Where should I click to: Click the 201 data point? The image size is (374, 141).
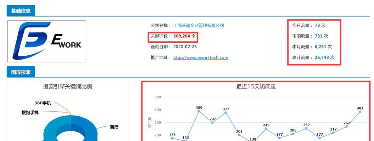239,135
